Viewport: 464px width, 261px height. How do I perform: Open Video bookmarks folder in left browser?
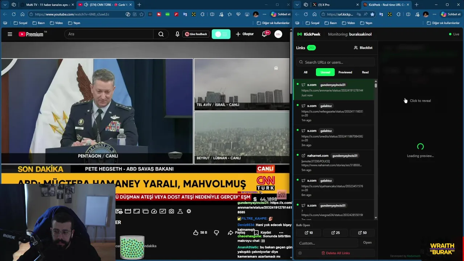click(56, 23)
